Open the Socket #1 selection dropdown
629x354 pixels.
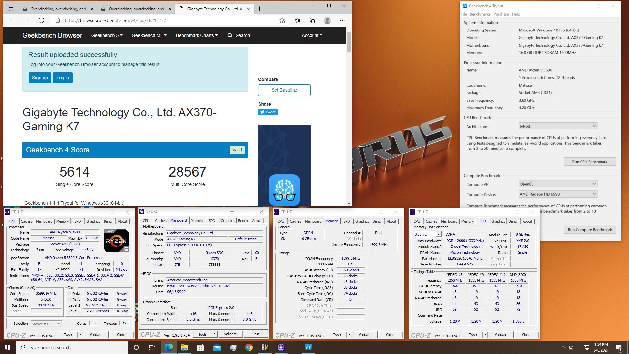46,324
